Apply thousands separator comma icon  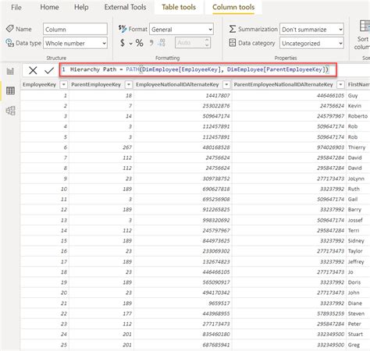(151, 42)
